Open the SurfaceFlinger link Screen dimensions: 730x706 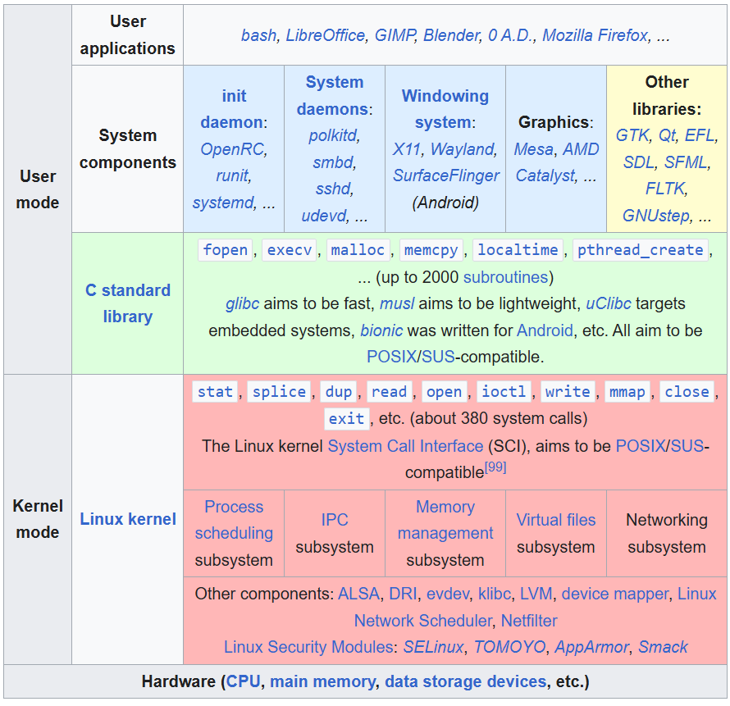[445, 175]
